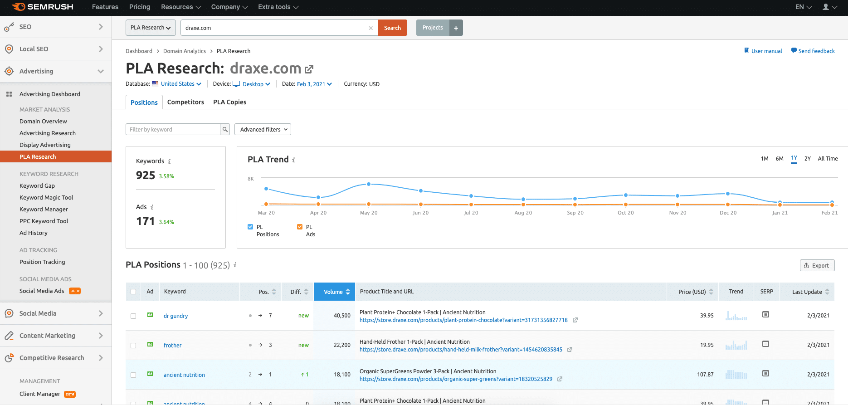
Task: Sort table by the Volume column
Action: [x=334, y=292]
